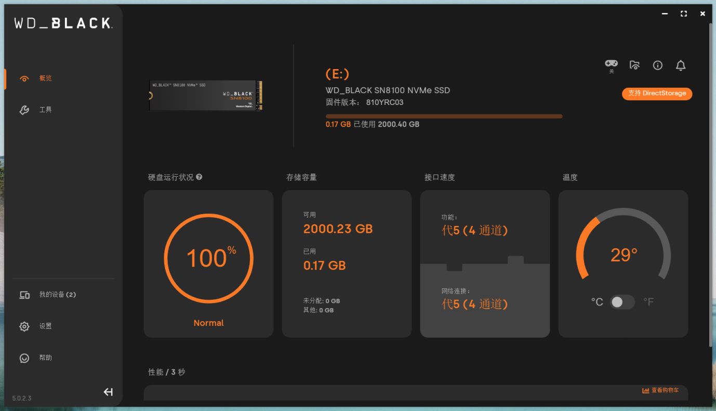
Task: Click the chart icon next to 查看购物车
Action: [646, 391]
